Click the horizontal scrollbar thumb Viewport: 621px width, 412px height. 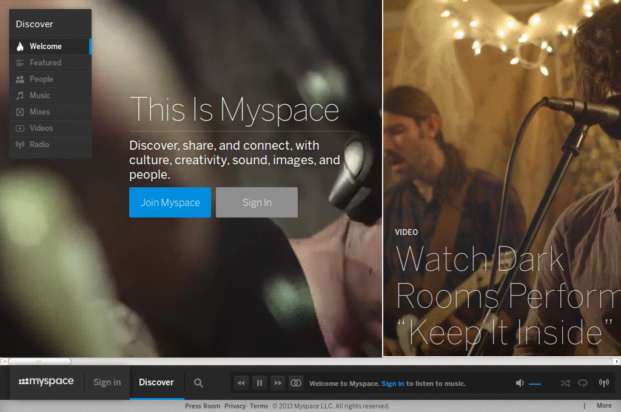pos(39,361)
